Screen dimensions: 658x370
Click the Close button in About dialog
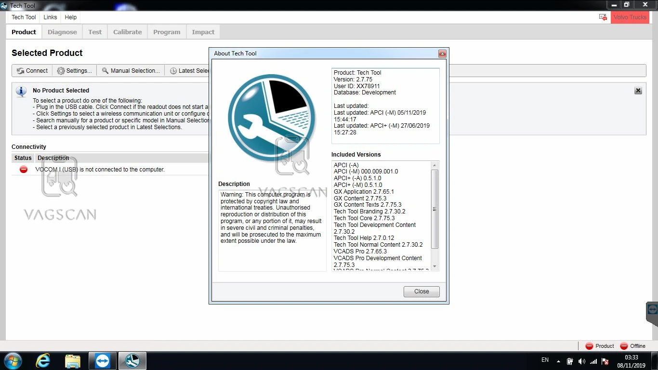(421, 291)
